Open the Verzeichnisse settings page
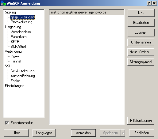The height and width of the screenshot is (139, 158). [21, 32]
